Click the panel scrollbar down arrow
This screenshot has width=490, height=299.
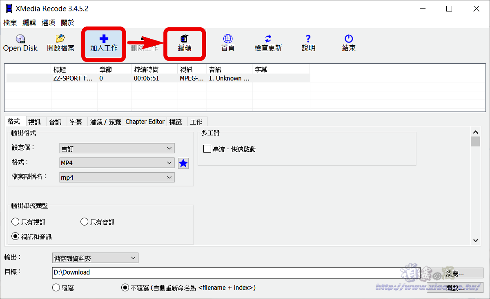pyautogui.click(x=475, y=240)
